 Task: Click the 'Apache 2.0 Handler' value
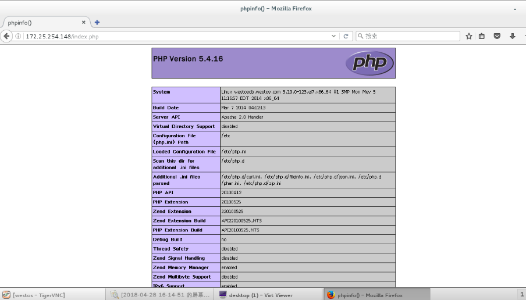tap(242, 117)
